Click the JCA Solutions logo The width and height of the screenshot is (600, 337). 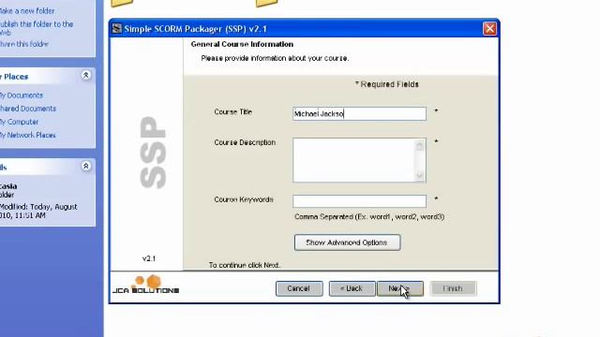(x=146, y=285)
